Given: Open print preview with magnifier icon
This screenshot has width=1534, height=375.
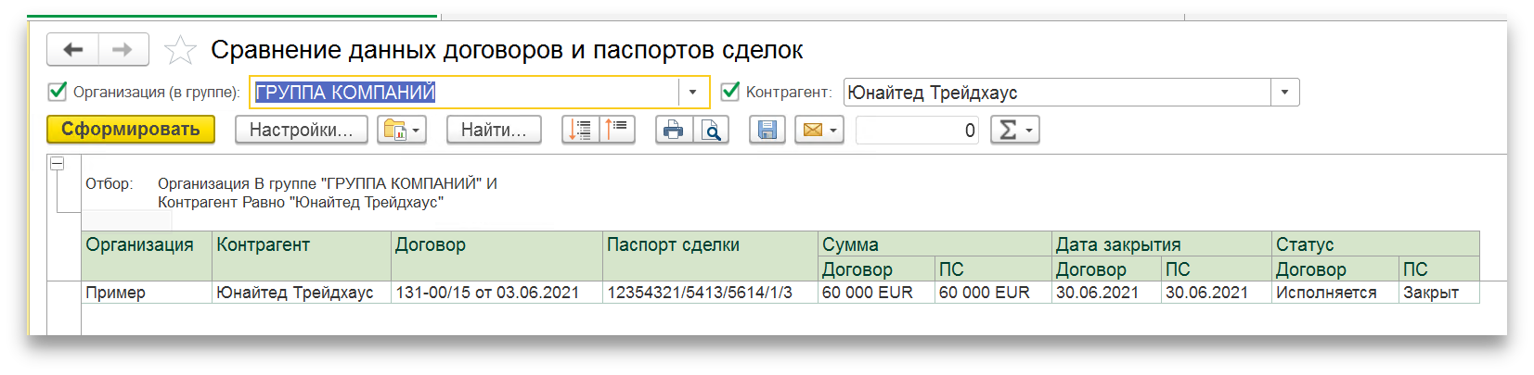Looking at the screenshot, I should click(711, 130).
